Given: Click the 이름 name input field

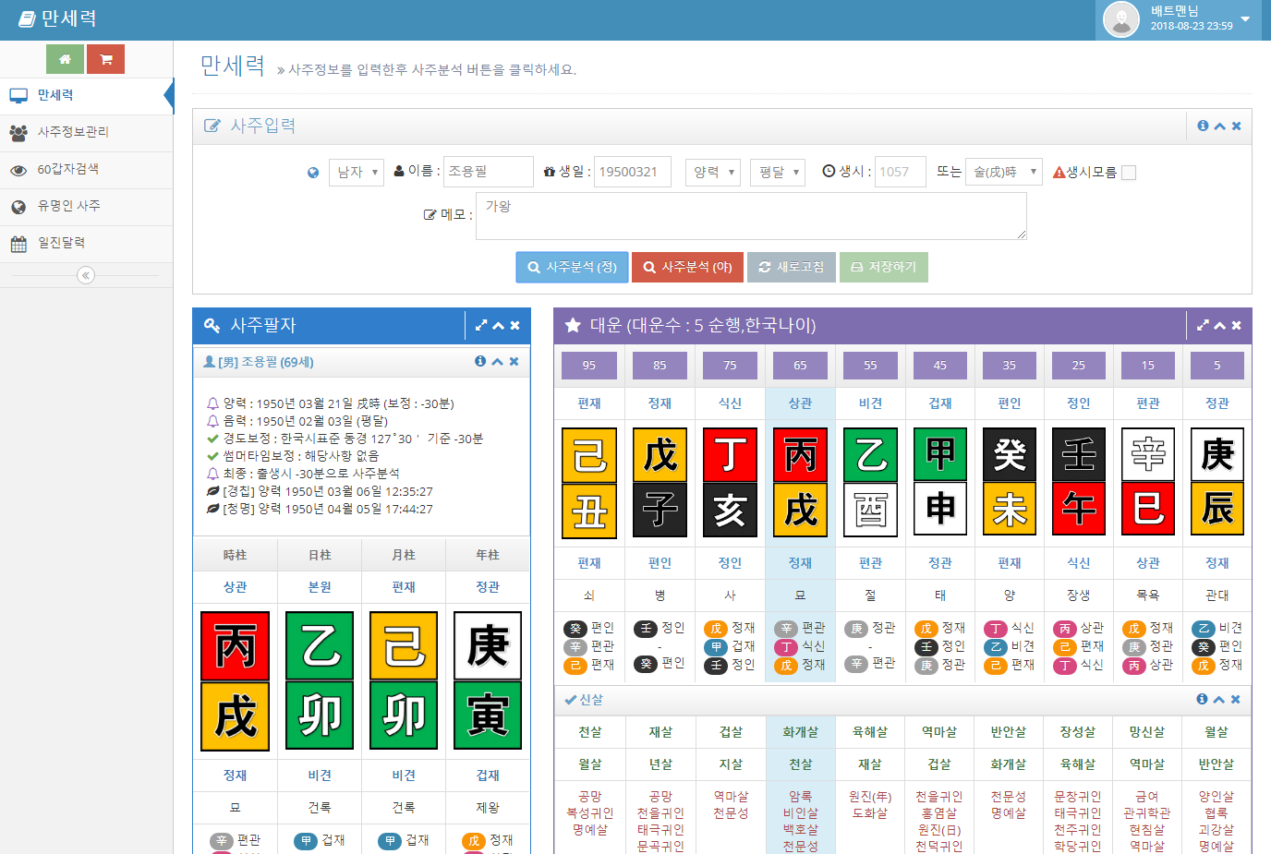Looking at the screenshot, I should click(489, 172).
